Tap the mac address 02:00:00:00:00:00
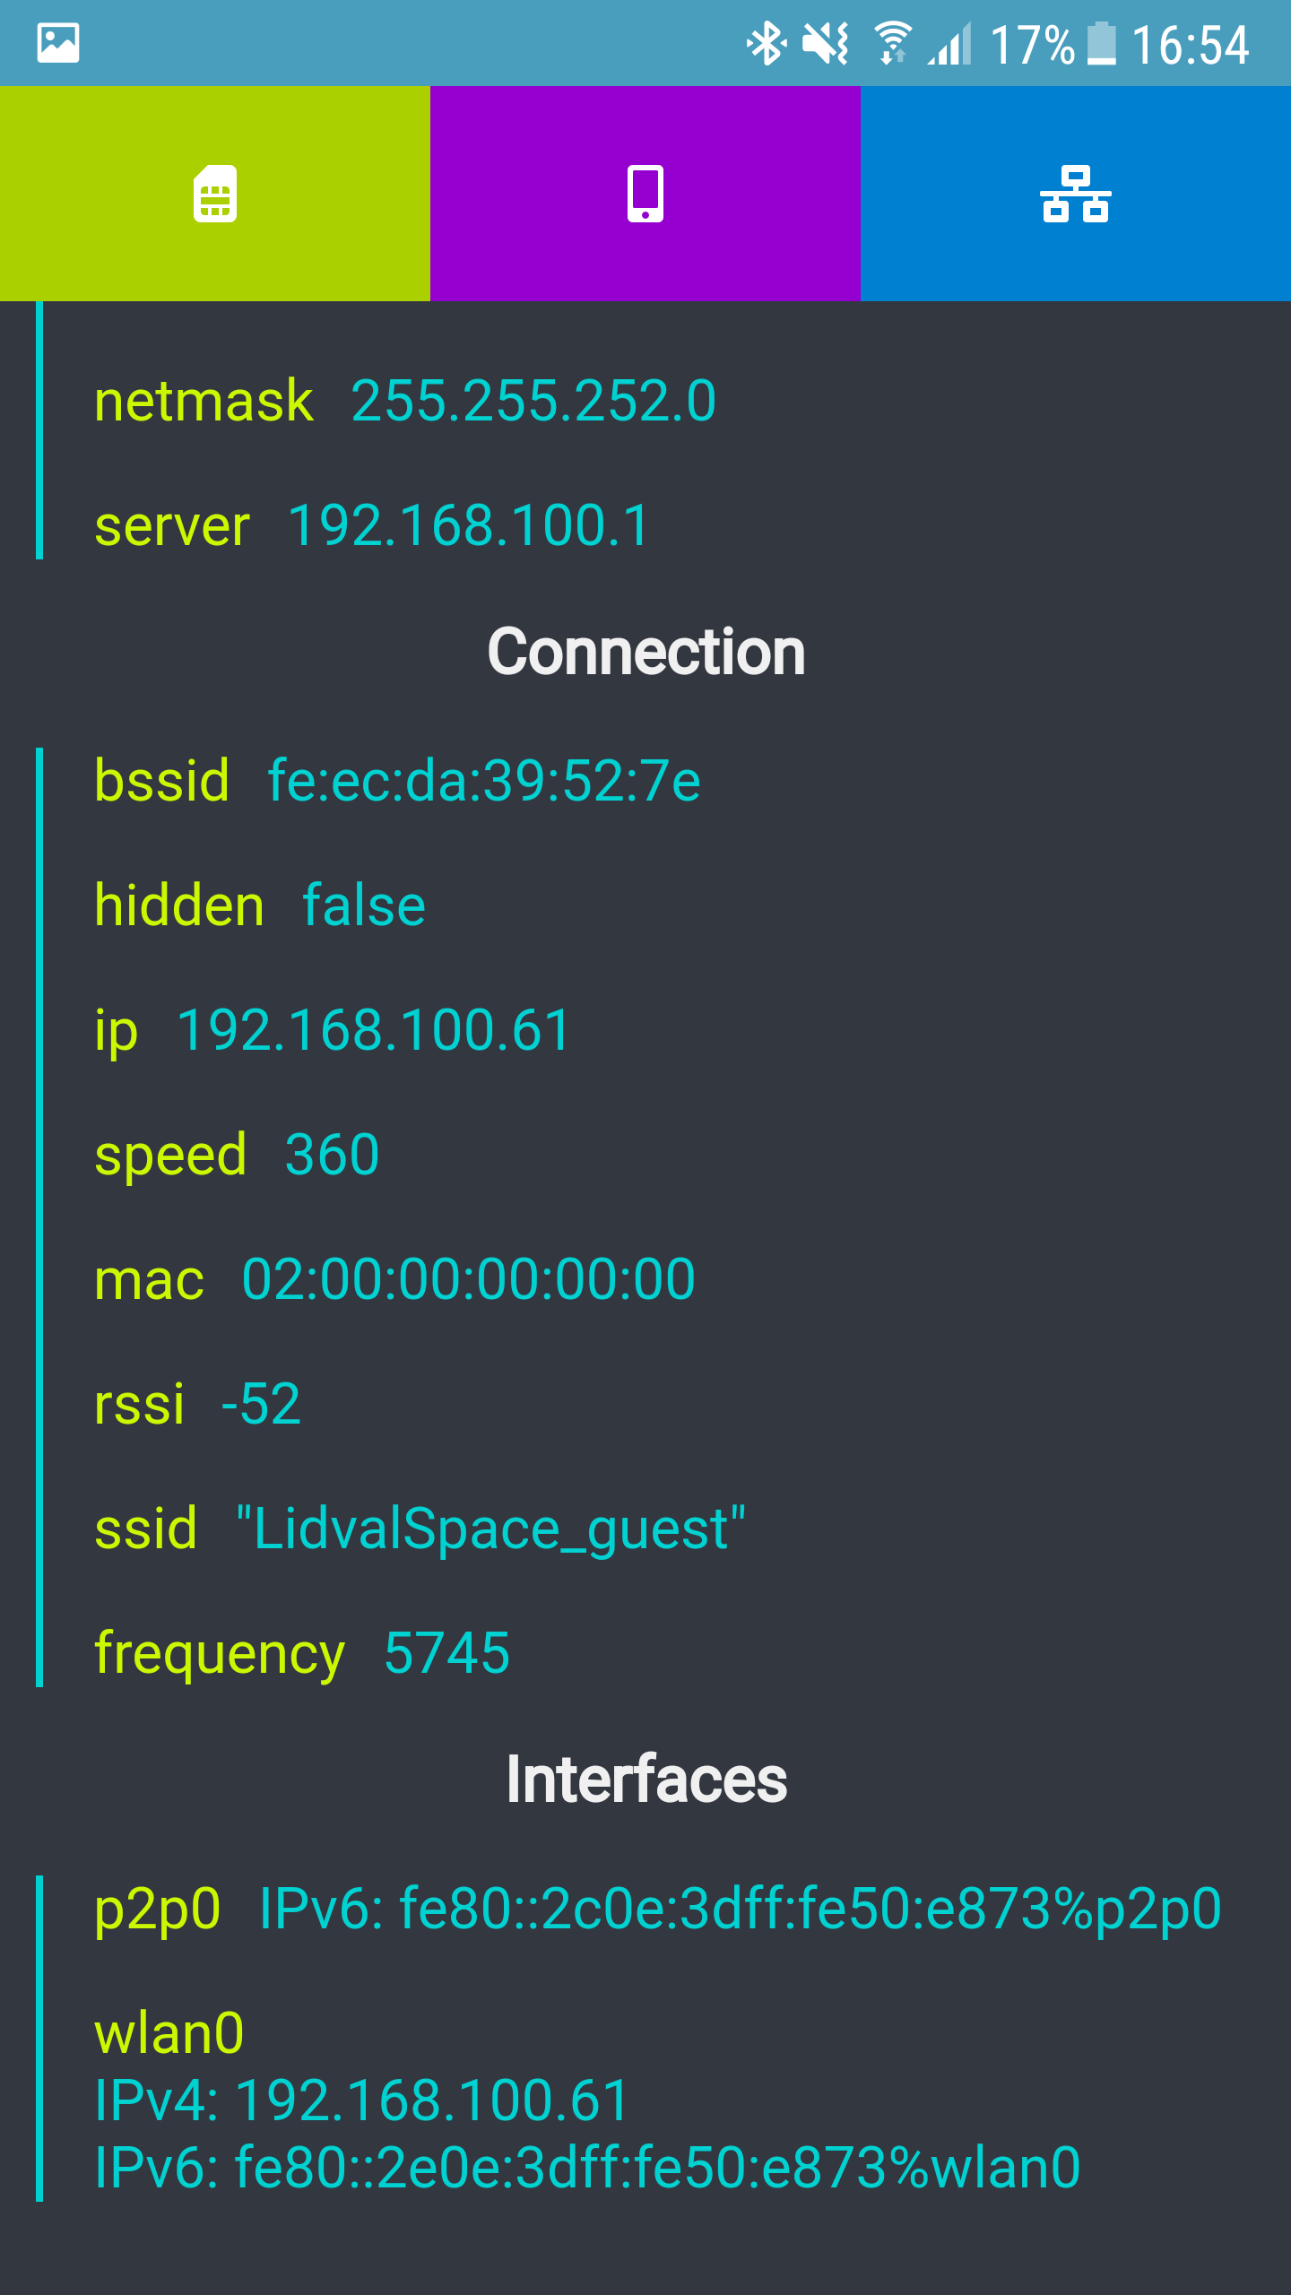This screenshot has height=2295, width=1291. 468,1278
